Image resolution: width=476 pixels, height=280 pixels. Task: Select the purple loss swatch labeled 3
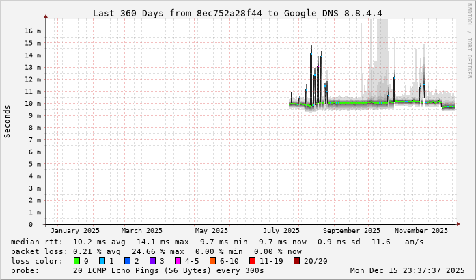pos(152,261)
